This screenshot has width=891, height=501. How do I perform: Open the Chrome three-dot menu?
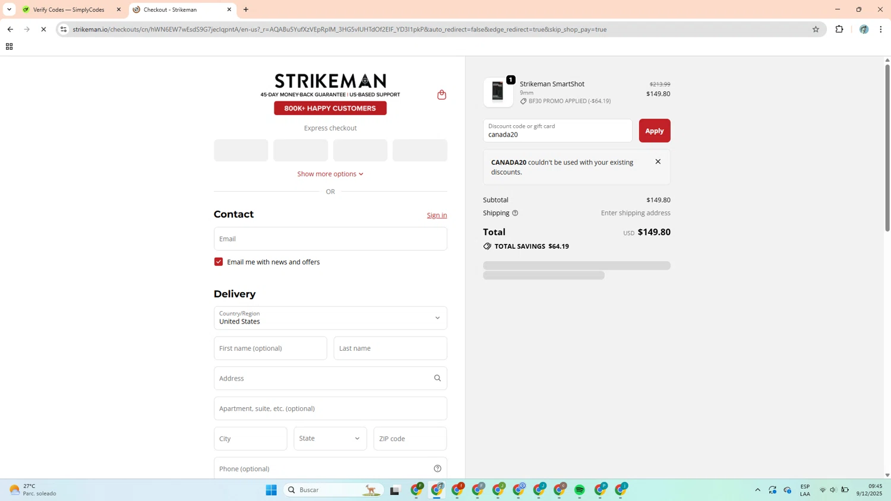click(x=880, y=29)
